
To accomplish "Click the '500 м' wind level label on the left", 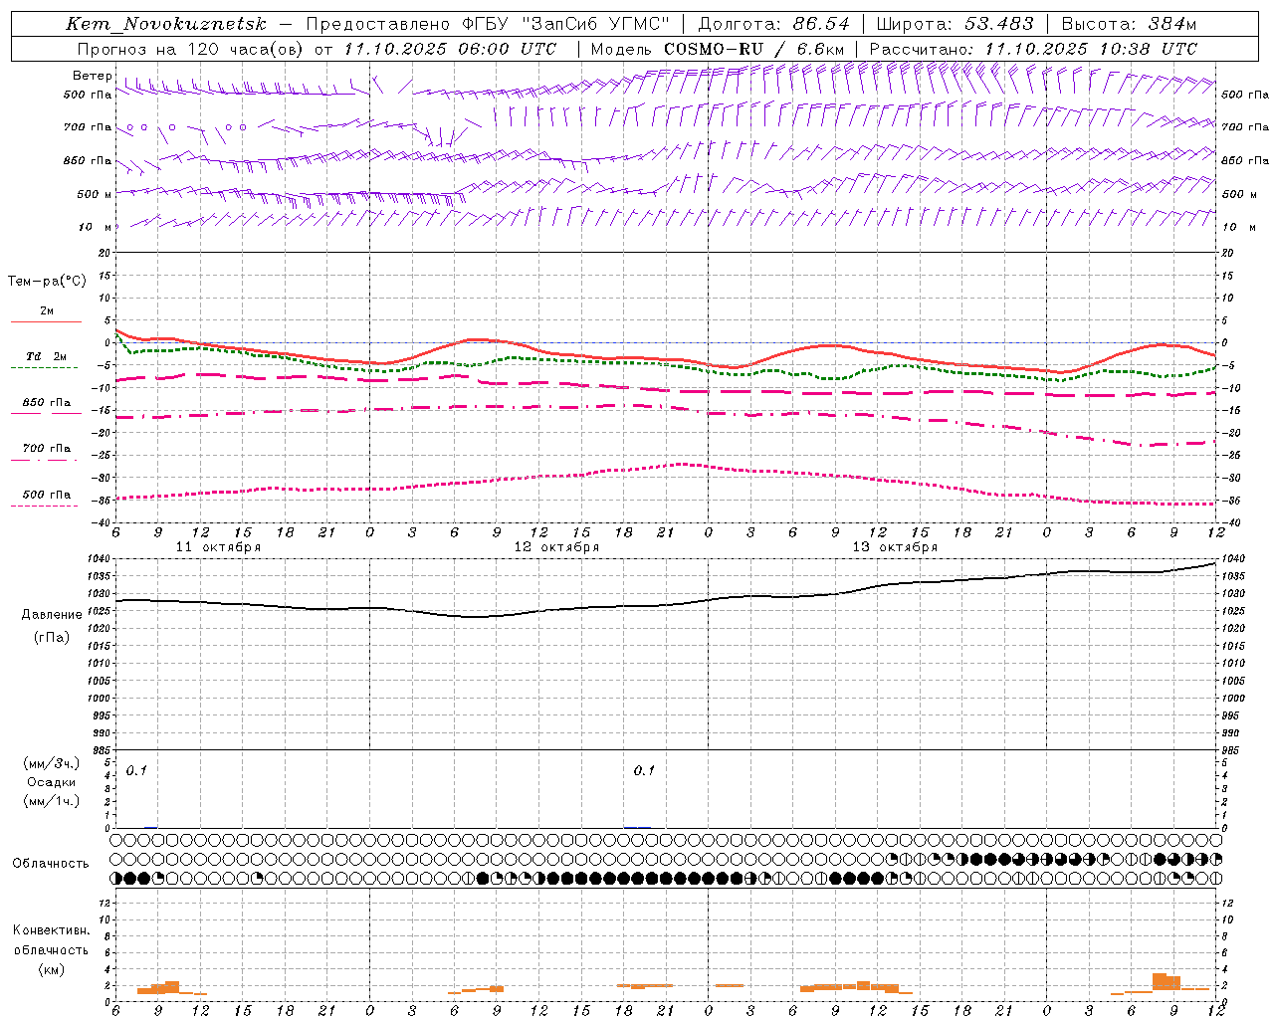I will point(95,194).
